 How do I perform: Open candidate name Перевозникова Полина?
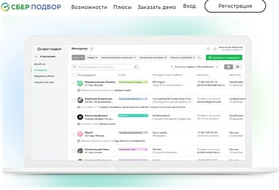tap(100, 82)
